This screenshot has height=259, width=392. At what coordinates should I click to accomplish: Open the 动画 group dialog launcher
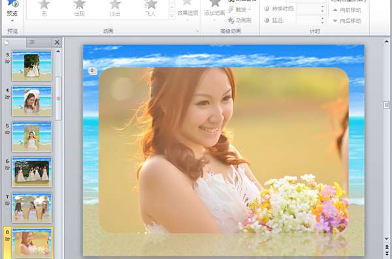197,31
